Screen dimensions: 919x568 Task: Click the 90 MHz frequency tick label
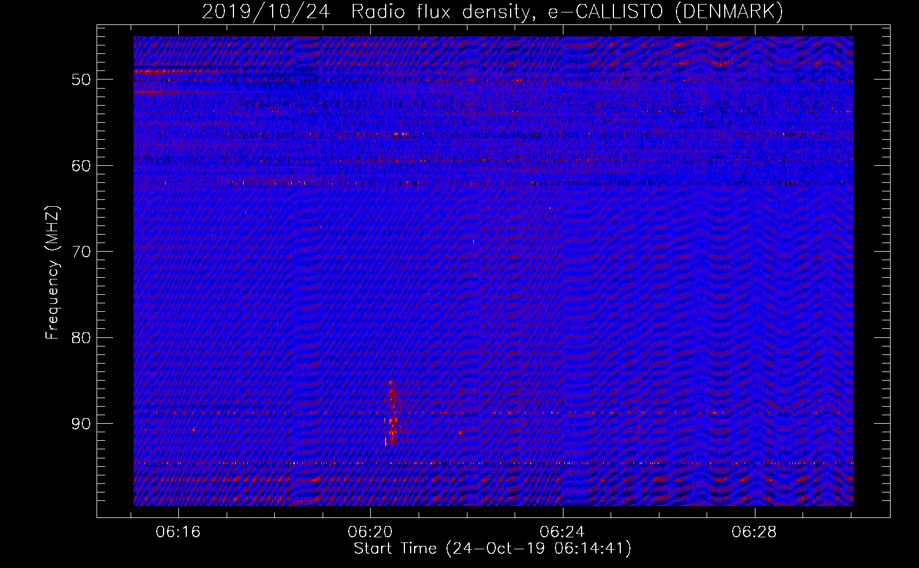(81, 424)
